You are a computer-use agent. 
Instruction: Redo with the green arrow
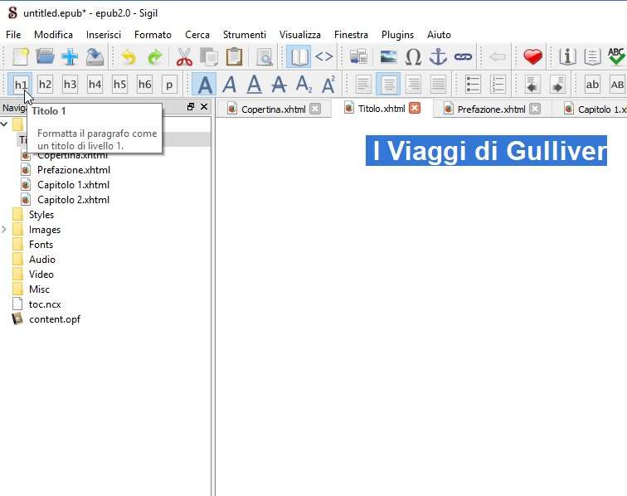155,56
